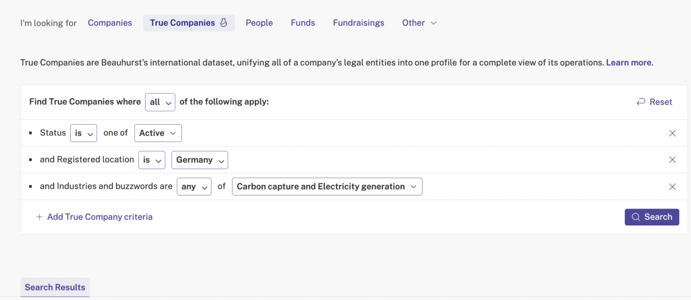Open the Status 'is' operator dropdown
This screenshot has width=691, height=300.
point(84,133)
